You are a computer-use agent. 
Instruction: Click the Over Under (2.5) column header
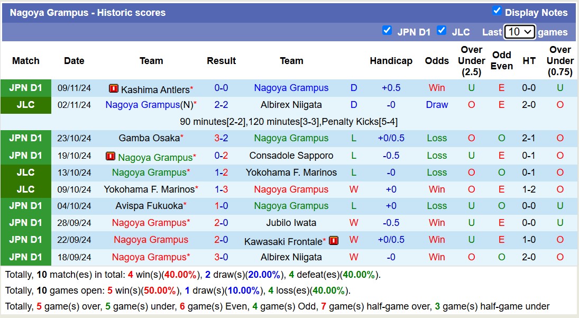point(471,61)
